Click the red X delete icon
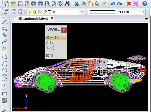This screenshot has width=151, height=112. coord(129,4)
